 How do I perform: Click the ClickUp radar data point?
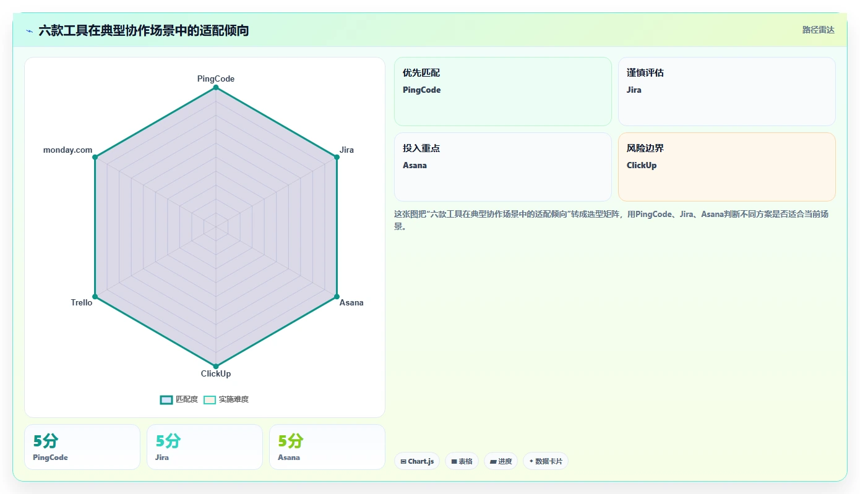pos(216,366)
